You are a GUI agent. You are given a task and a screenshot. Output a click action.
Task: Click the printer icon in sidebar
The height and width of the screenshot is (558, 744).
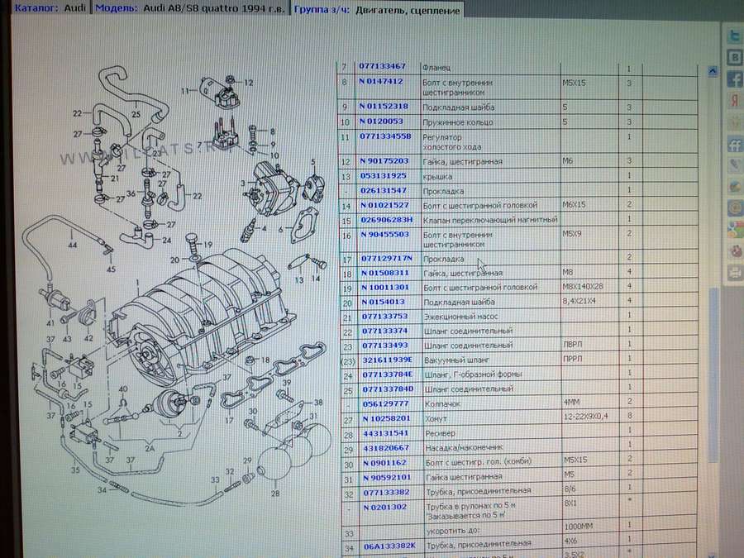tap(732, 272)
